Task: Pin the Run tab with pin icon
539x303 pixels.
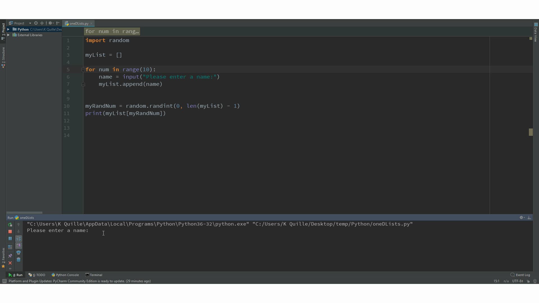Action: pyautogui.click(x=10, y=256)
